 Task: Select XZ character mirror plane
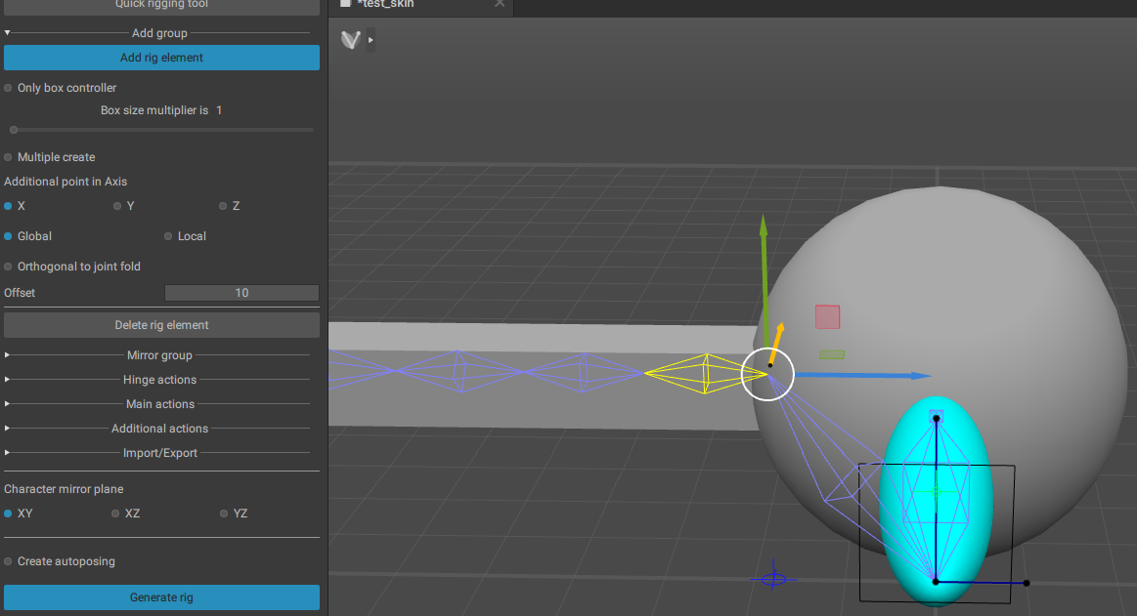tap(115, 513)
